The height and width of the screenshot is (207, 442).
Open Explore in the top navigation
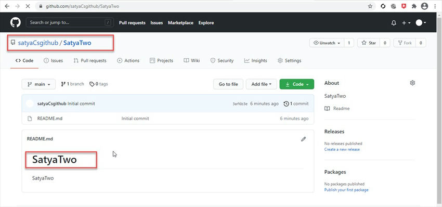pos(206,23)
